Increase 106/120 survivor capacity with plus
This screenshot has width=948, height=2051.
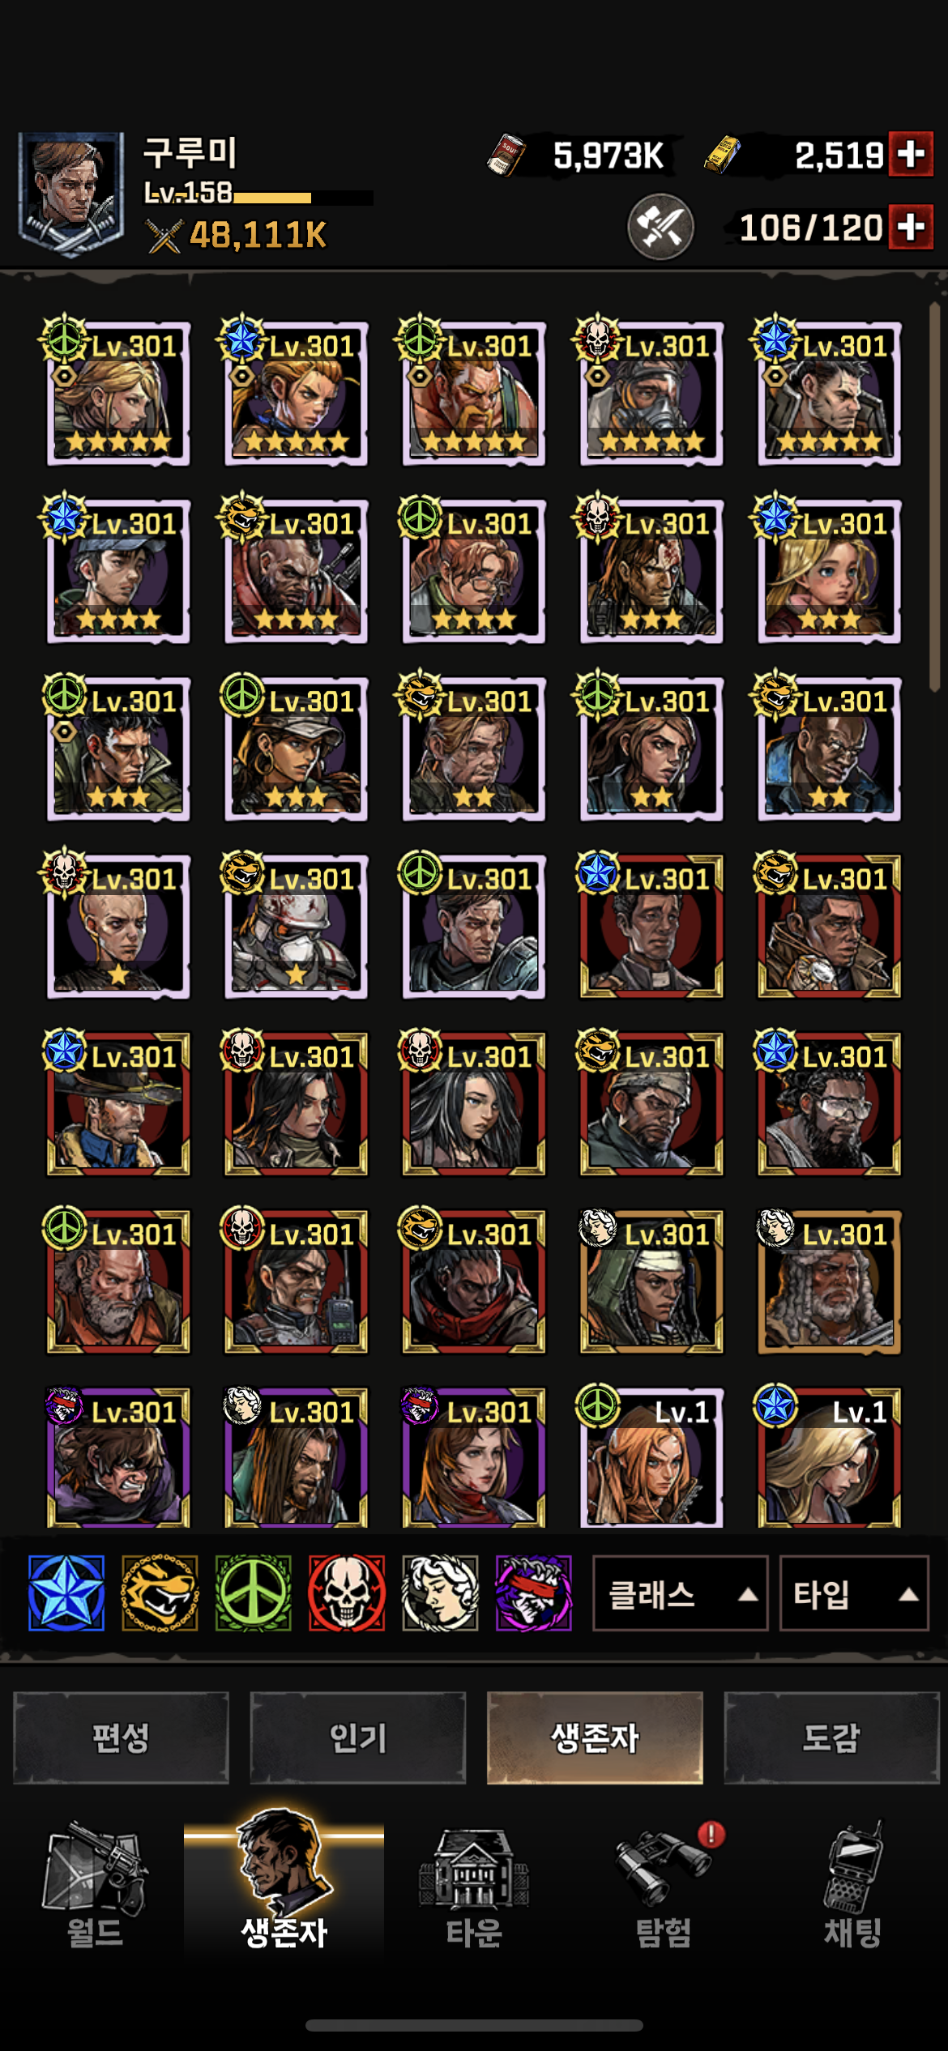click(x=912, y=227)
